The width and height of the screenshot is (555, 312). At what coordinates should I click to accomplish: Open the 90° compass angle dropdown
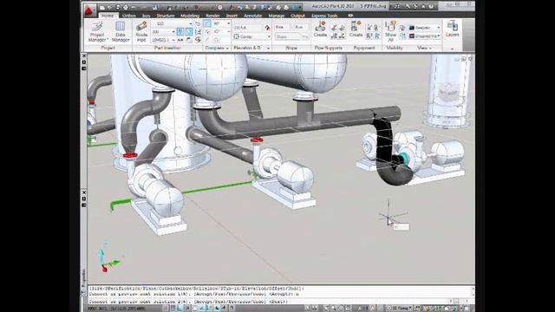pyautogui.click(x=222, y=23)
